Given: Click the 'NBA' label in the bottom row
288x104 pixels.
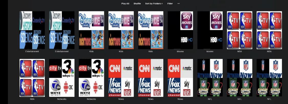Looking at the screenshot, I should 32,99.
